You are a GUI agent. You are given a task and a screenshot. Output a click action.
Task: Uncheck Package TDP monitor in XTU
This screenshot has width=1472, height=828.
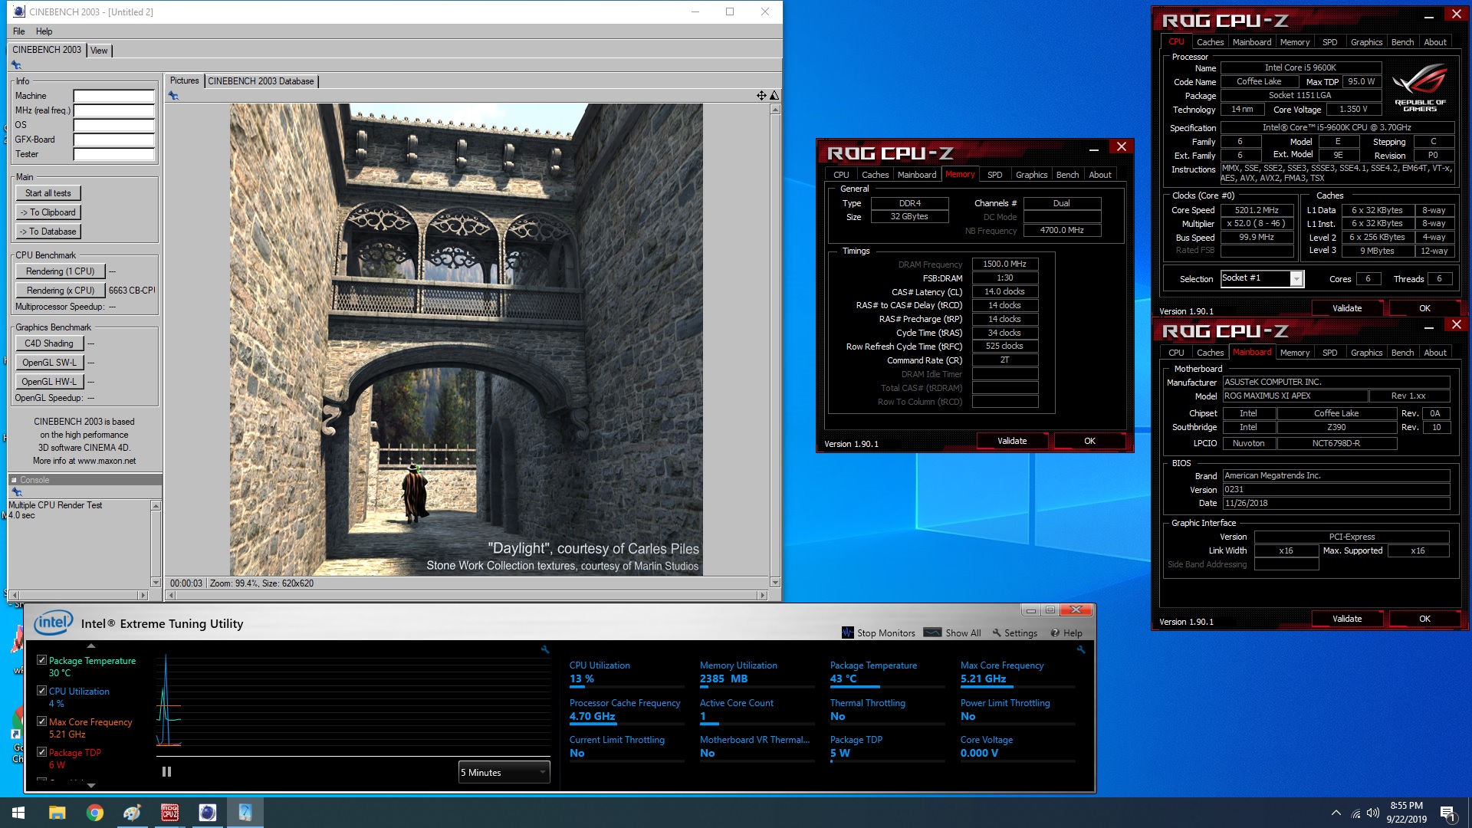[41, 752]
